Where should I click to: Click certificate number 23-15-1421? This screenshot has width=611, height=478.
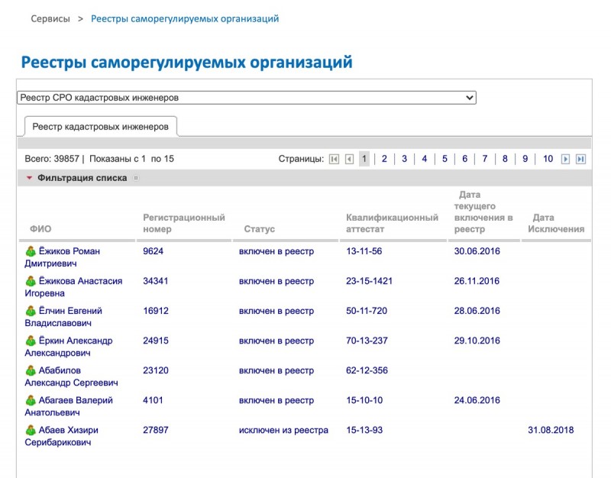click(369, 281)
